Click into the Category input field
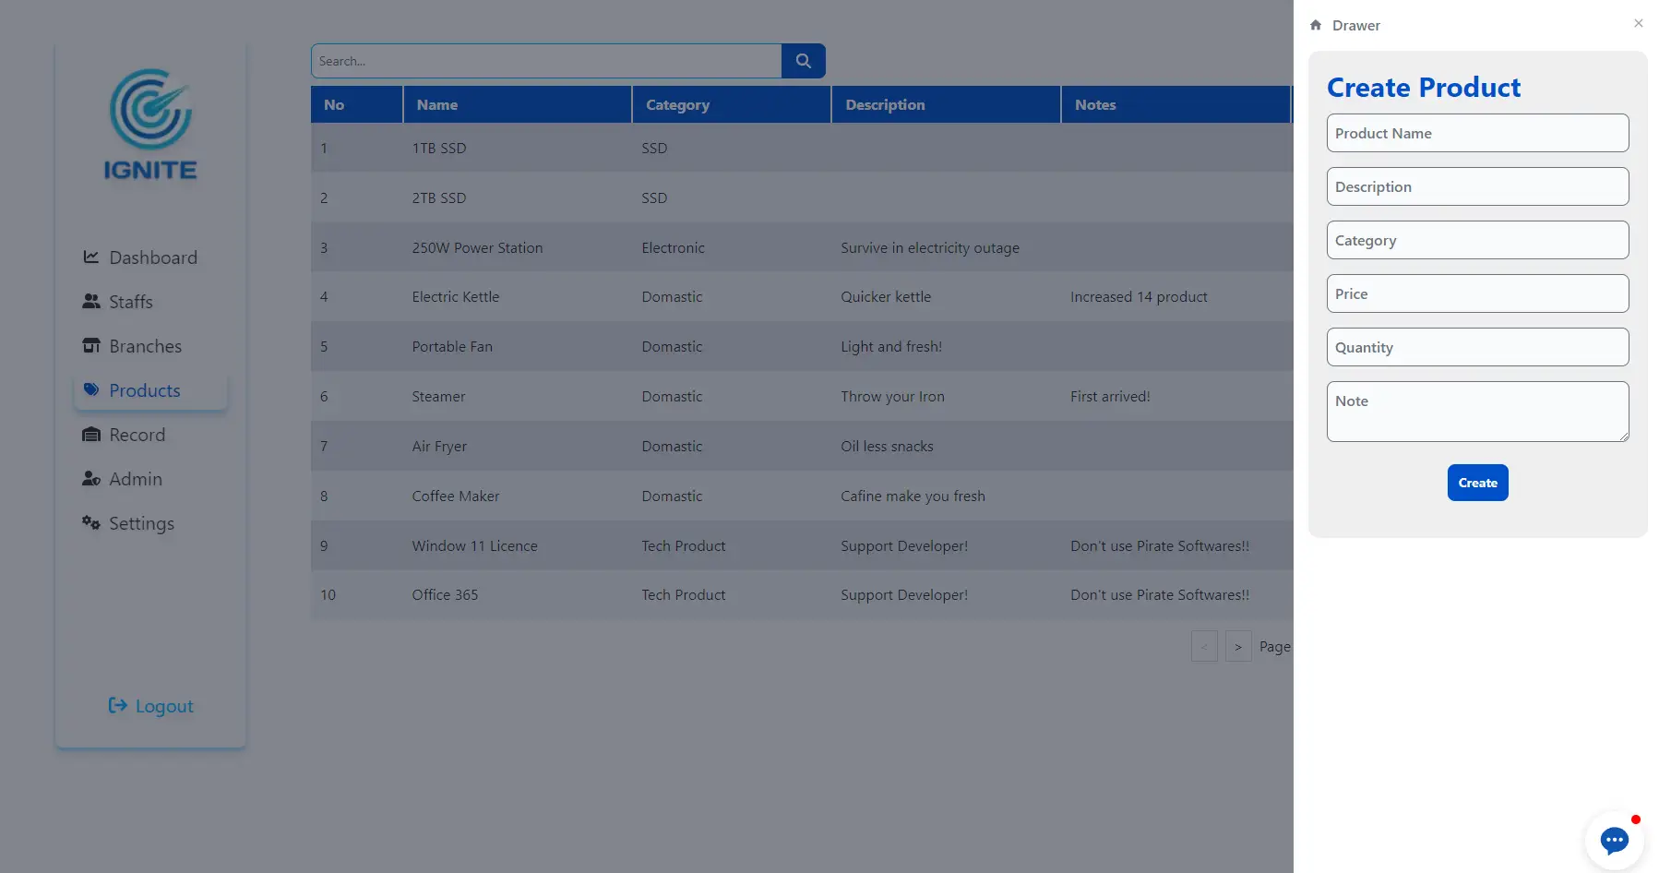Screen dimensions: 1659x873 point(1477,240)
